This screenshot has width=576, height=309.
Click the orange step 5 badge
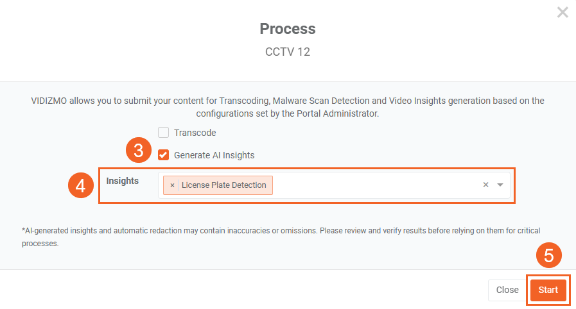(548, 255)
